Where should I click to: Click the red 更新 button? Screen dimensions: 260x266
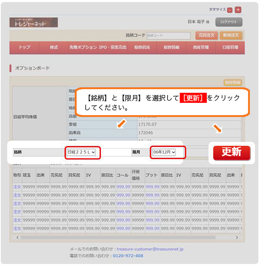[232, 153]
